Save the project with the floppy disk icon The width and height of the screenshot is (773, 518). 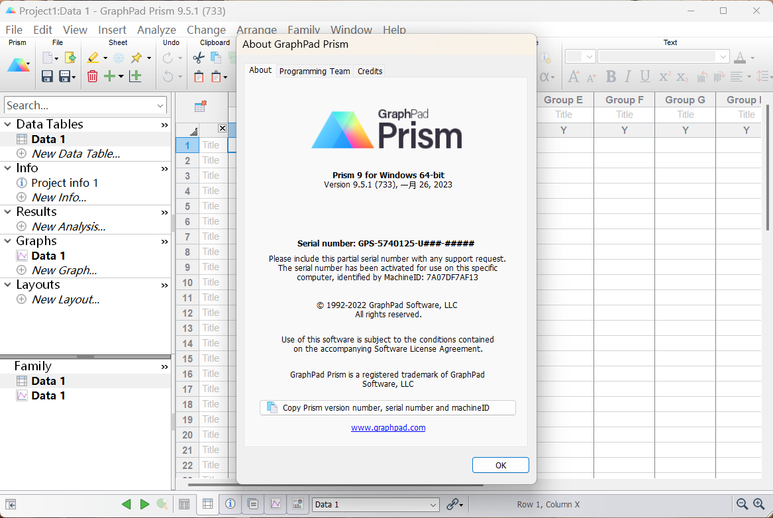[47, 76]
